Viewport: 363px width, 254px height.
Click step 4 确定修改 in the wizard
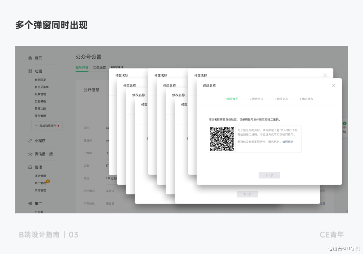click(x=306, y=99)
